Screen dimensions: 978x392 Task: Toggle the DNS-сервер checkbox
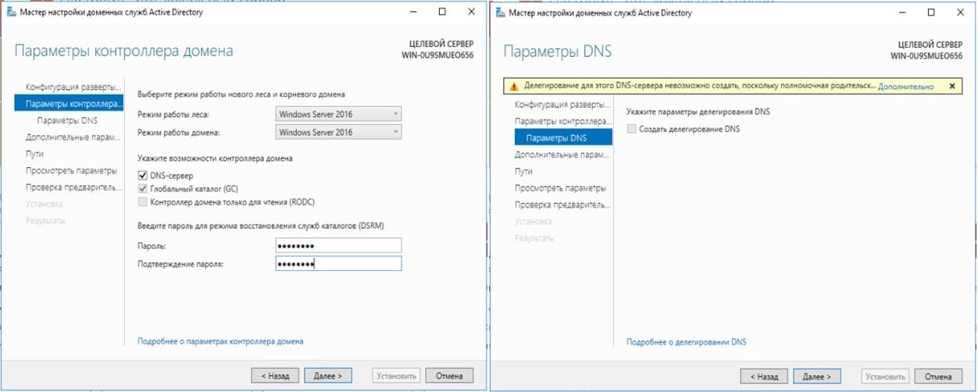pos(142,176)
